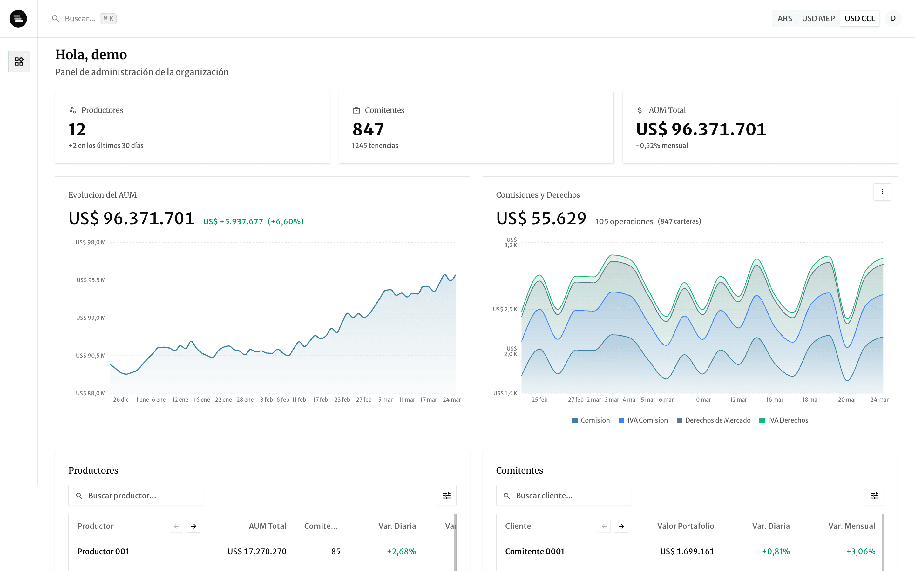Sort by Valor Portafolio column header
The height and width of the screenshot is (571, 915).
coord(685,526)
